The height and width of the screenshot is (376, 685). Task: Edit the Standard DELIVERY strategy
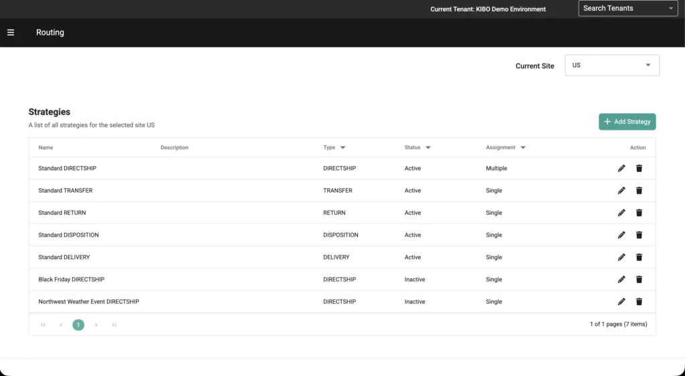pos(621,257)
